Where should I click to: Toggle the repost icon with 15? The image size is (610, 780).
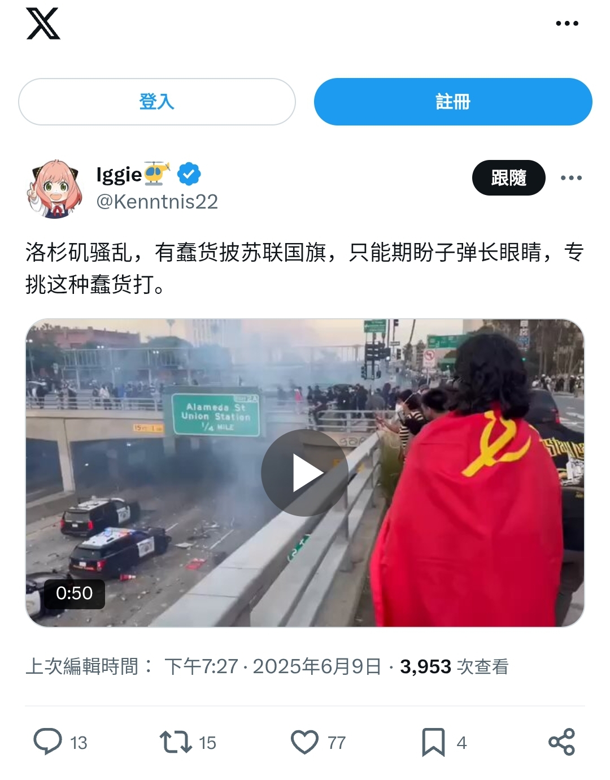176,742
